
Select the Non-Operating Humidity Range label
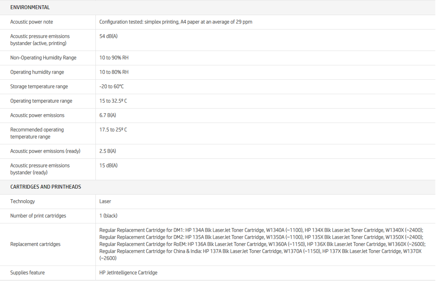(x=43, y=58)
